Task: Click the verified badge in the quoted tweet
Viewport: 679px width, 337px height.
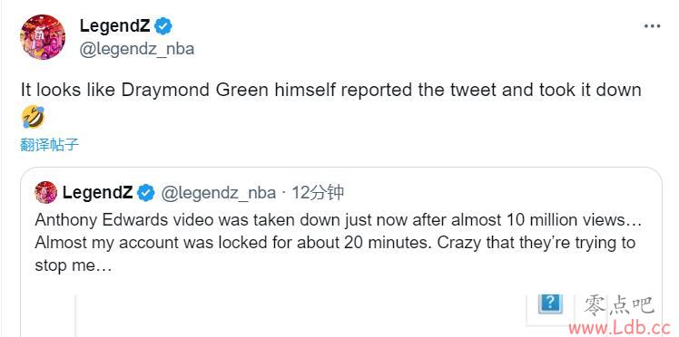Action: click(x=146, y=193)
